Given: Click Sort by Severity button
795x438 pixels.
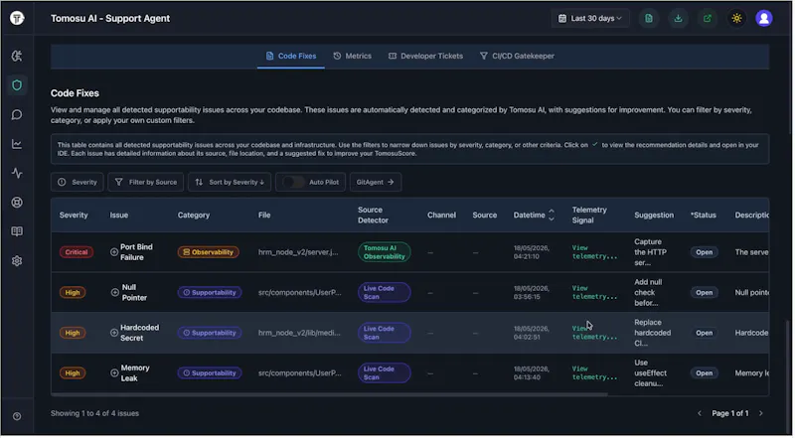Looking at the screenshot, I should coord(230,182).
